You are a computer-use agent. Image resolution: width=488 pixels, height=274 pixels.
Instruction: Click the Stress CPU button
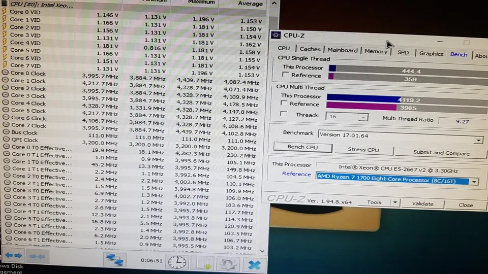363,150
